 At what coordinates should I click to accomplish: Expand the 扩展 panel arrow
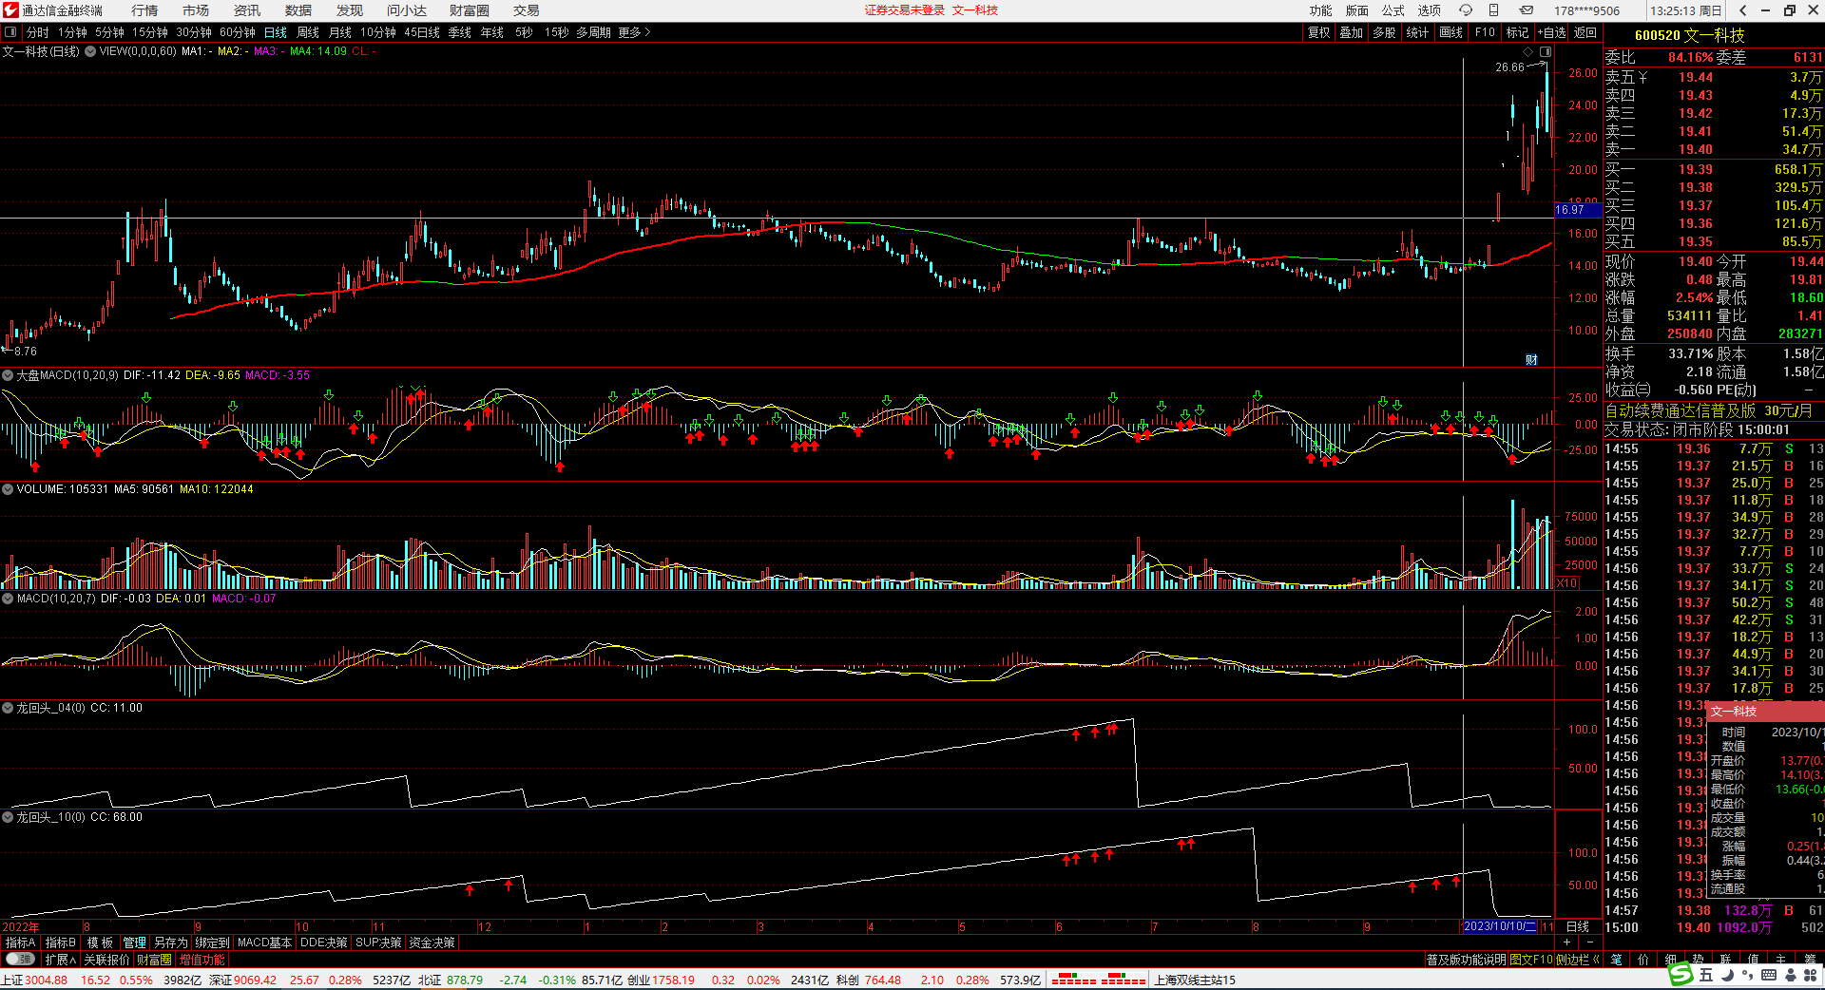[60, 960]
